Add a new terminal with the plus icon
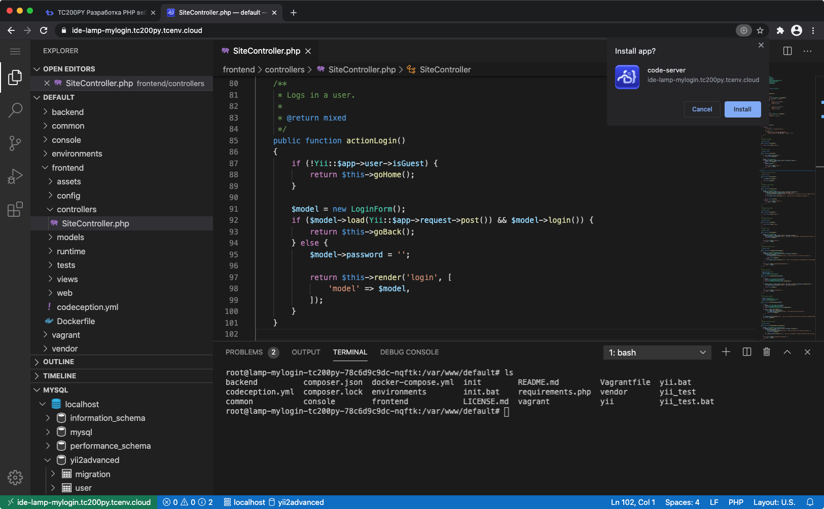The height and width of the screenshot is (509, 824). pos(726,352)
